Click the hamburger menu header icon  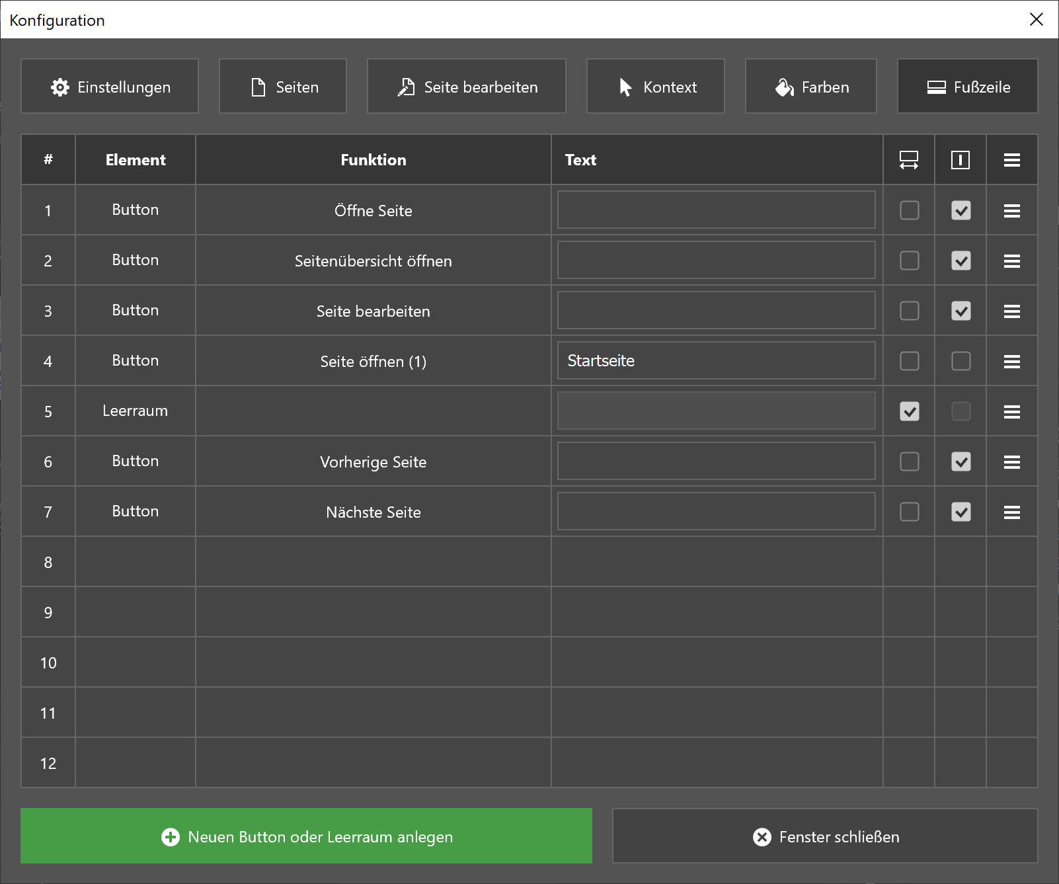(x=1012, y=160)
